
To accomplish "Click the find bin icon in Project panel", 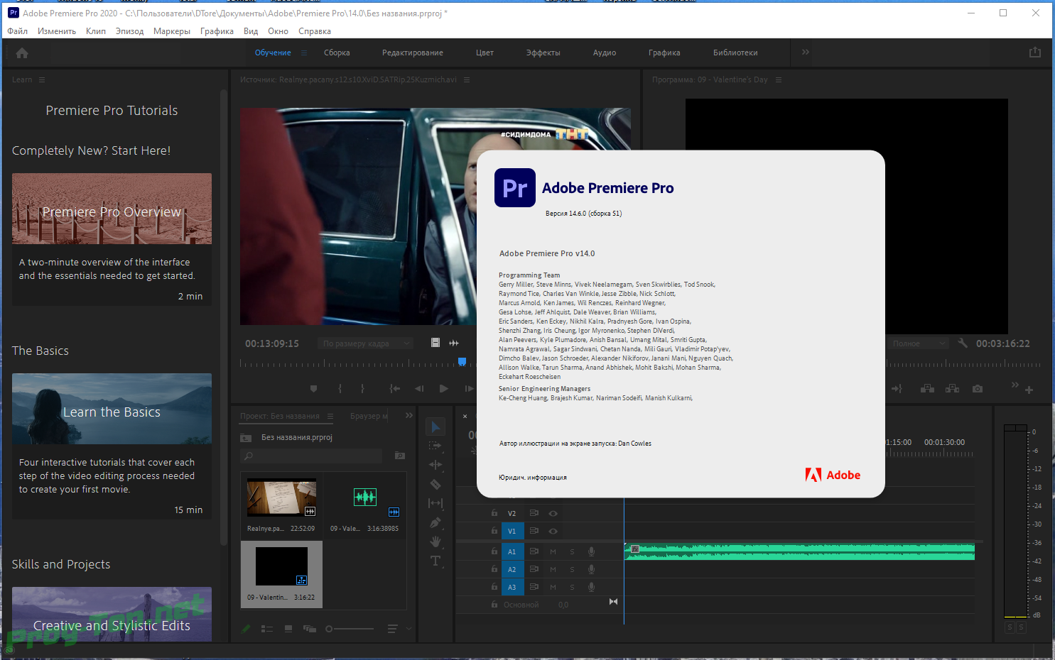I will pos(400,456).
